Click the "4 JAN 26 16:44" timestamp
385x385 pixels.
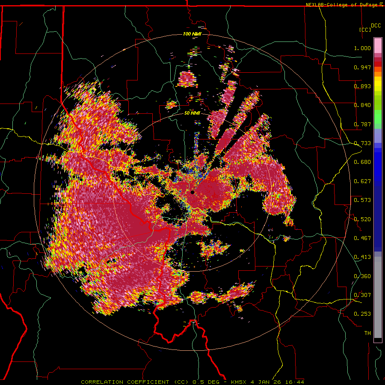coord(277,382)
